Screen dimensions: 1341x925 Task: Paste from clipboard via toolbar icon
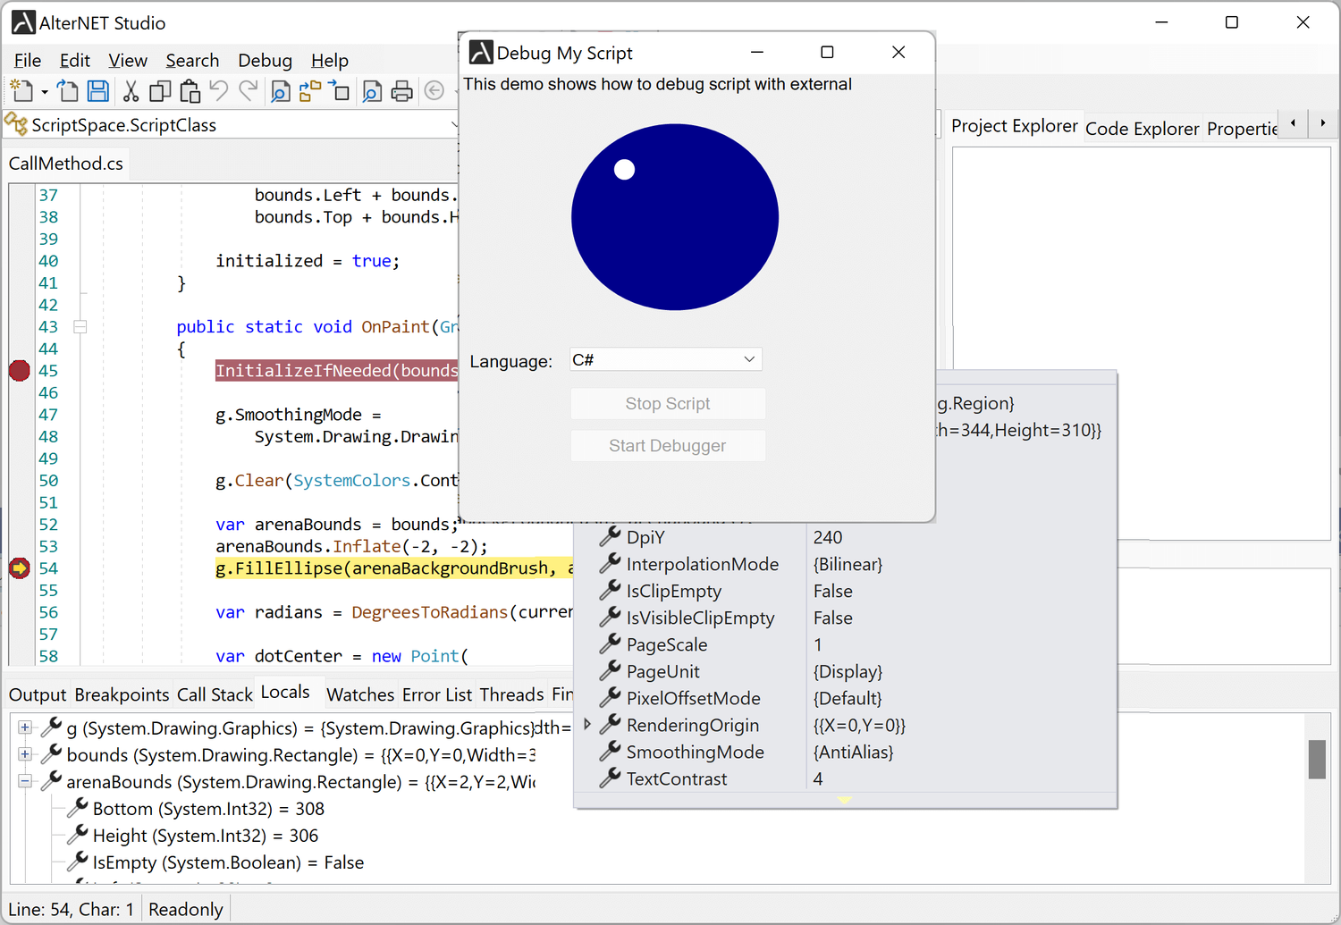pyautogui.click(x=190, y=90)
